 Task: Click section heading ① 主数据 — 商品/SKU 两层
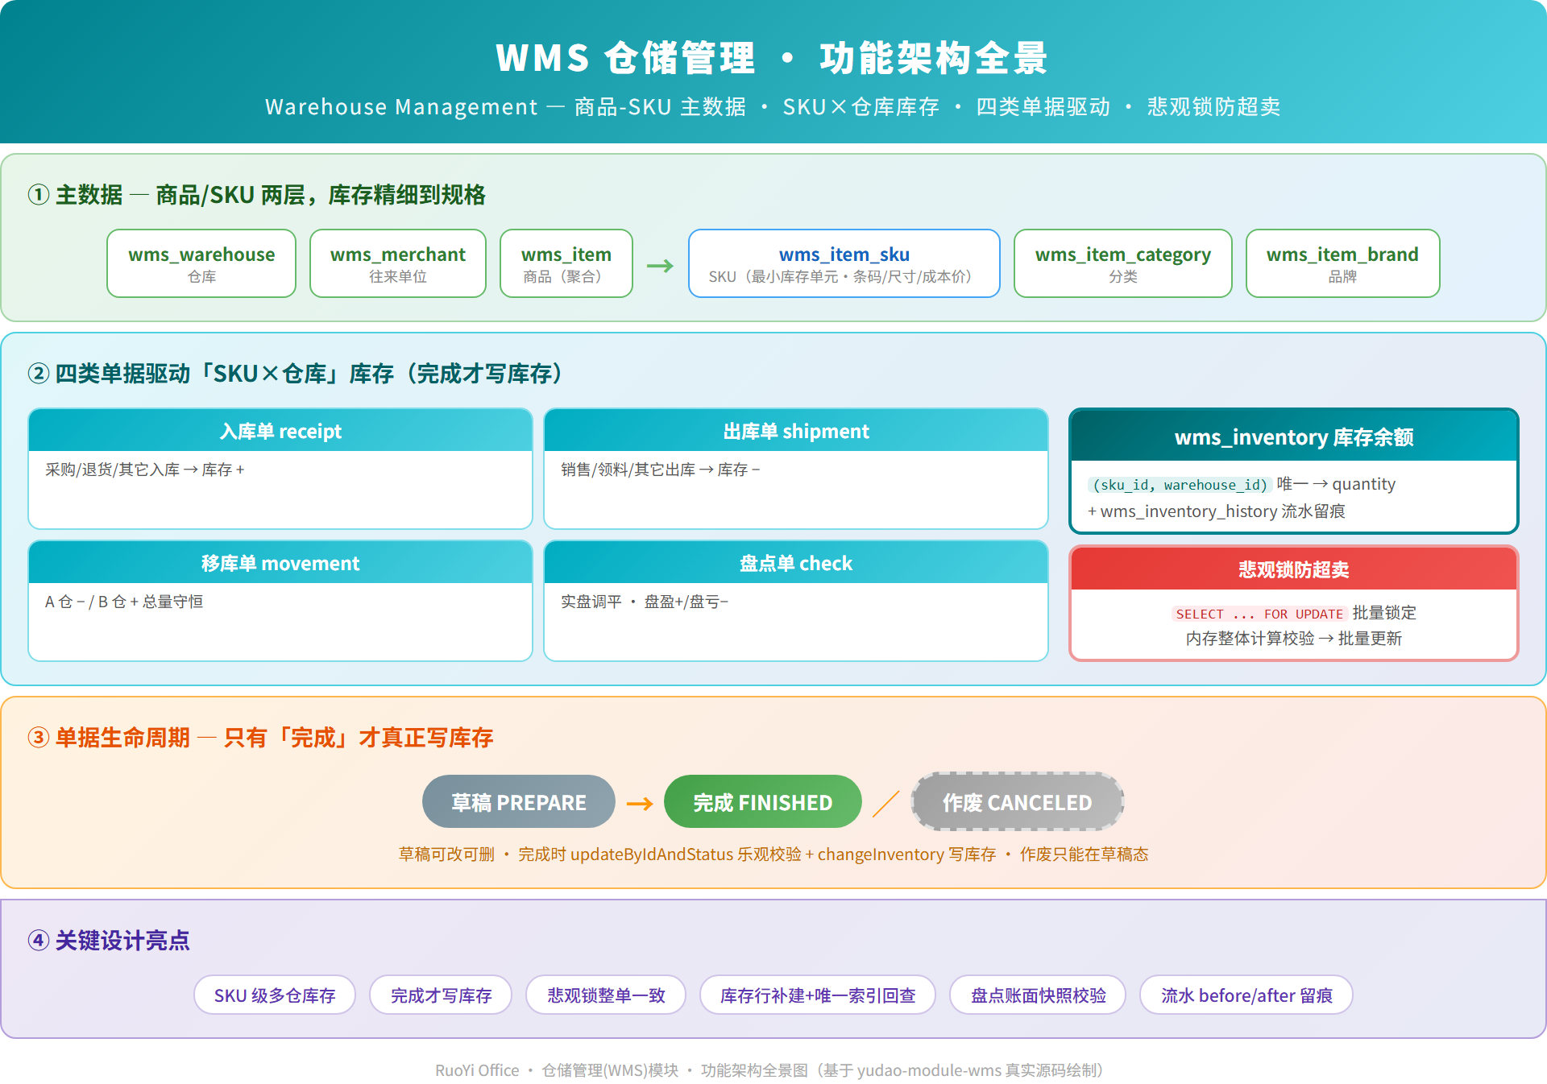(x=257, y=195)
